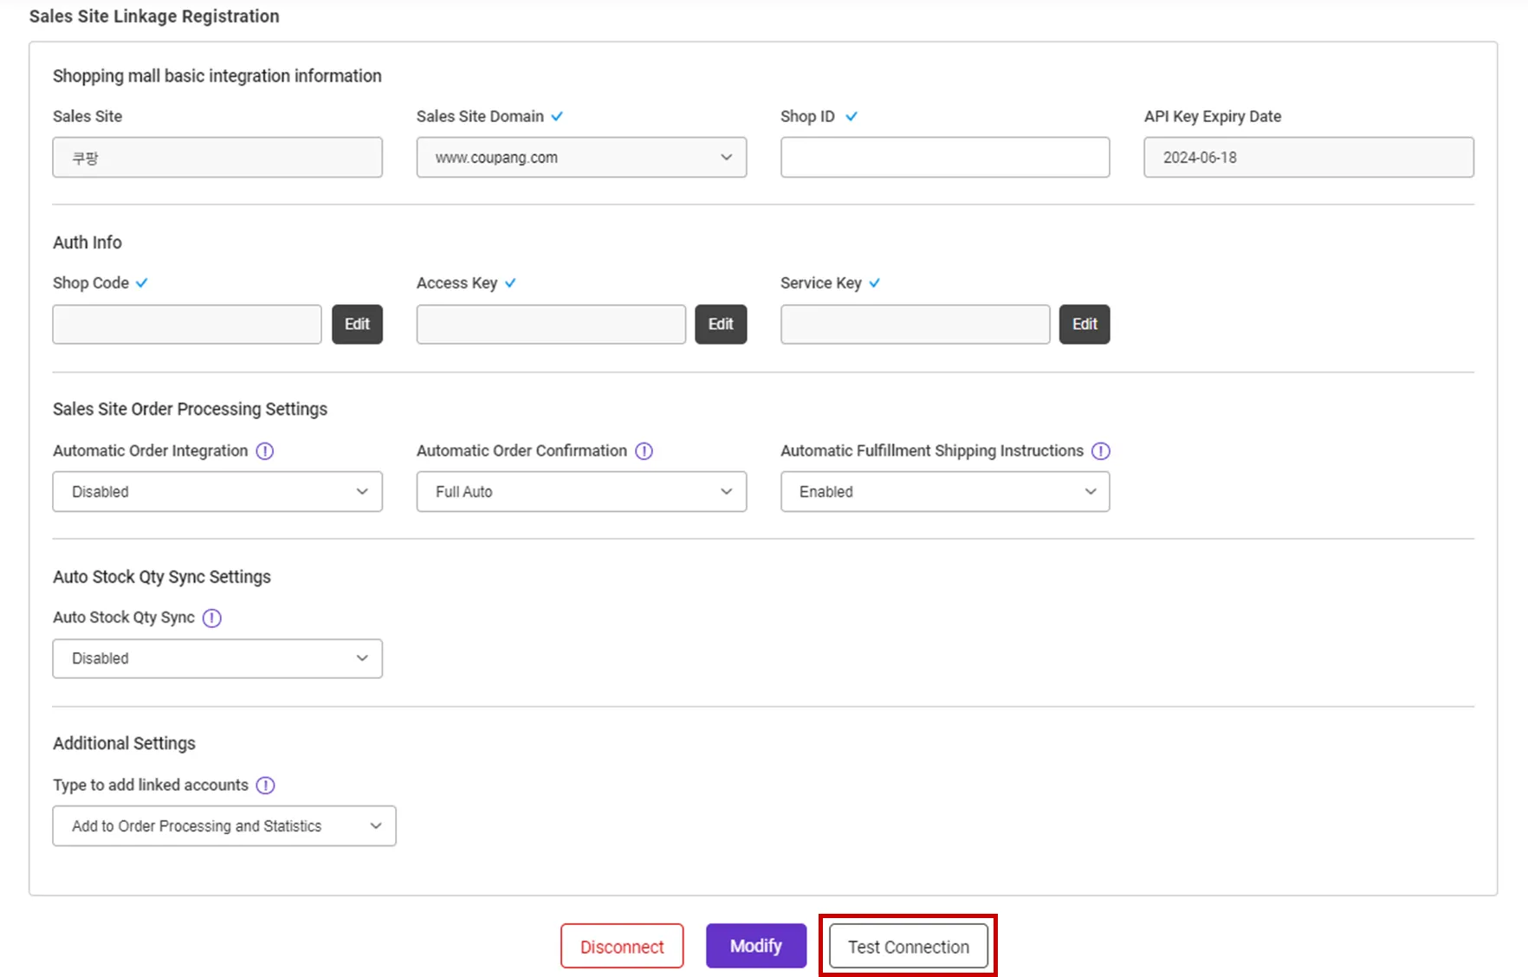Expand Automatic Fulfillment Shipping Instructions dropdown
The height and width of the screenshot is (977, 1528).
[x=945, y=492]
